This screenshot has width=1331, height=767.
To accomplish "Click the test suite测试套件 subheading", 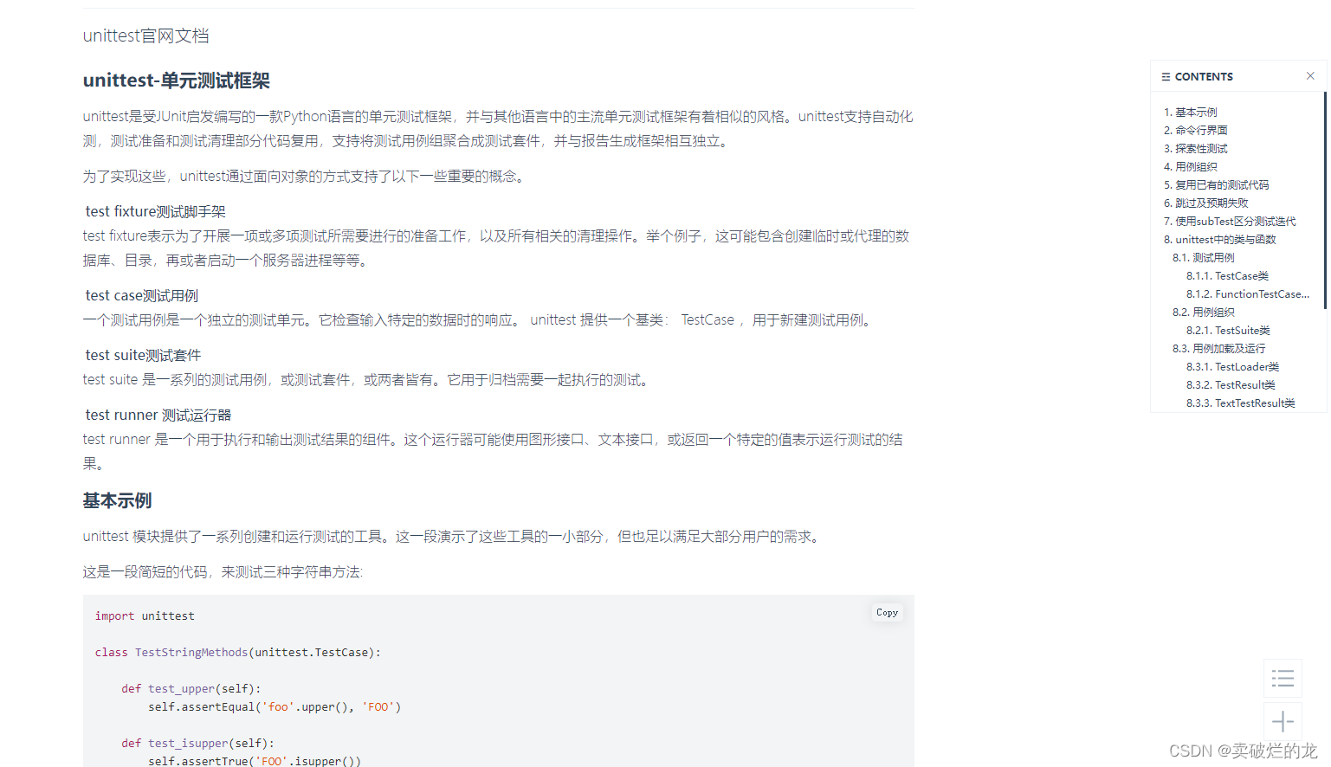I will [x=144, y=355].
